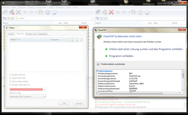This screenshot has width=188, height=115.
Task: Open the Sites menu
Action: [x=14, y=7]
